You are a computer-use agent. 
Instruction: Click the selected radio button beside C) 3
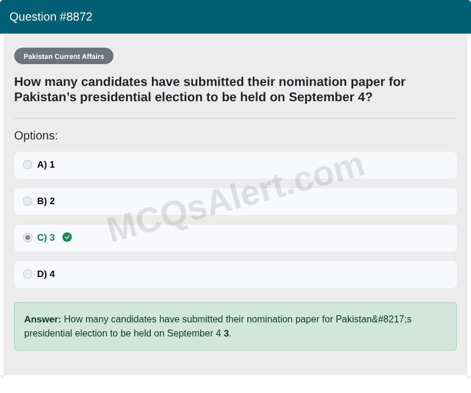point(28,238)
